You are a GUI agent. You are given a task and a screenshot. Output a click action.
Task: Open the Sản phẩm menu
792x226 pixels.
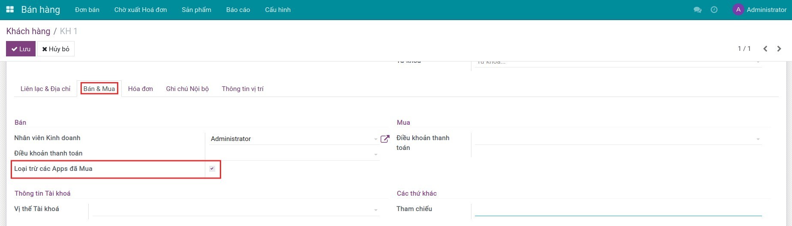click(x=196, y=10)
